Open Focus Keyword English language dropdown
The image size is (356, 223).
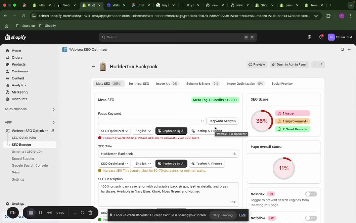pyautogui.click(x=143, y=131)
